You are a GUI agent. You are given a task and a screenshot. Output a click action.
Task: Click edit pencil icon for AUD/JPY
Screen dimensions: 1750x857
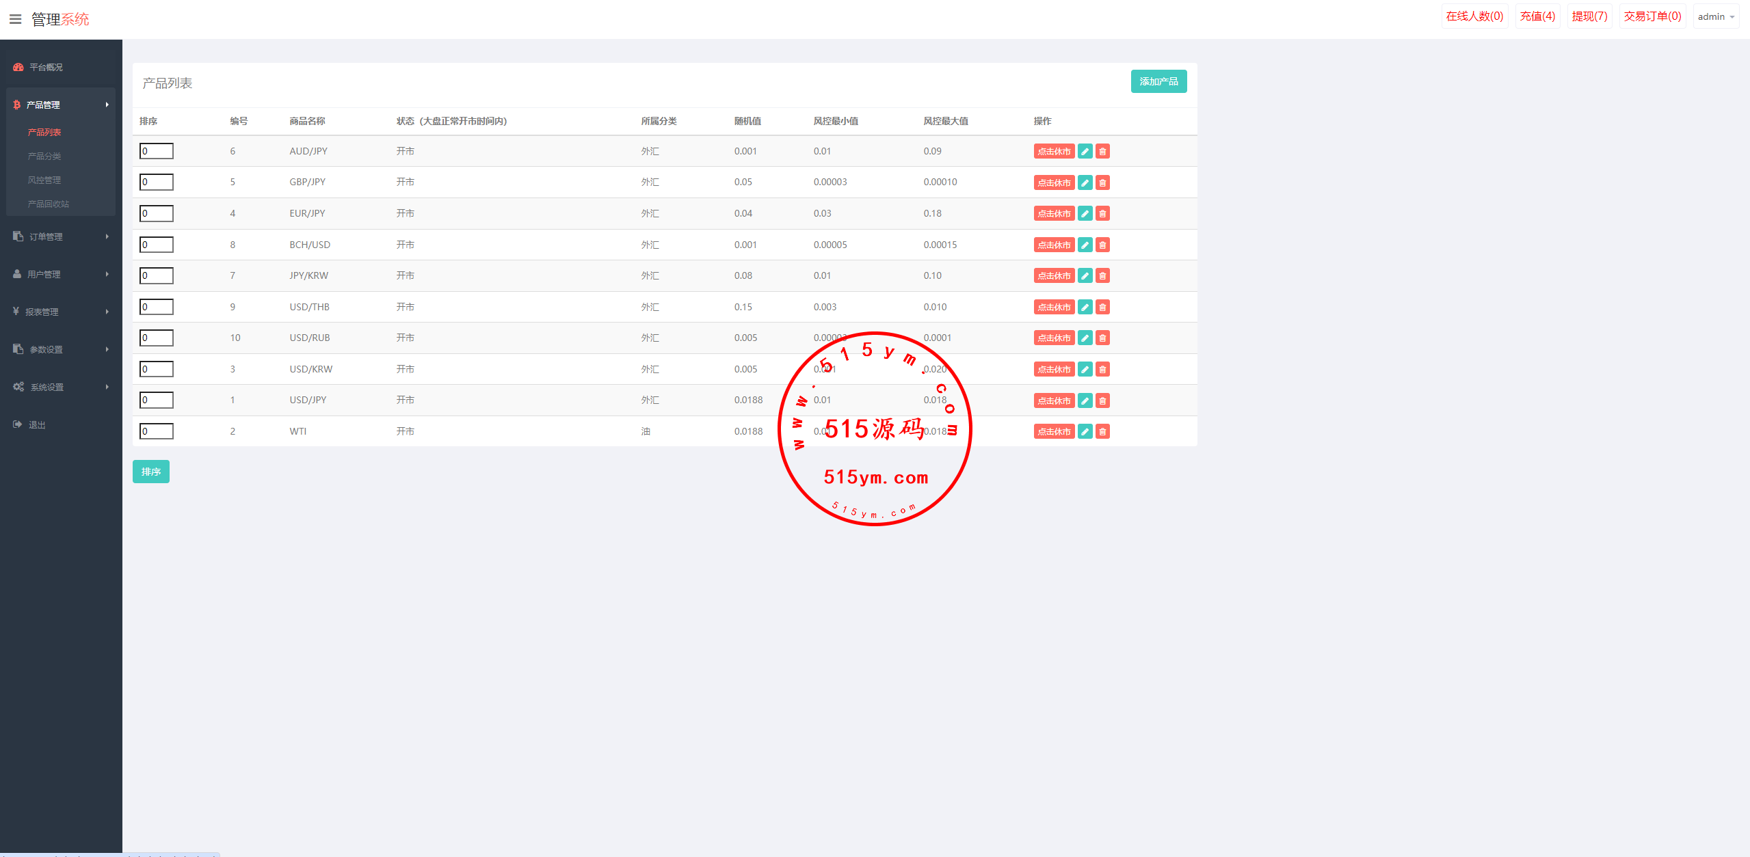[x=1085, y=151]
